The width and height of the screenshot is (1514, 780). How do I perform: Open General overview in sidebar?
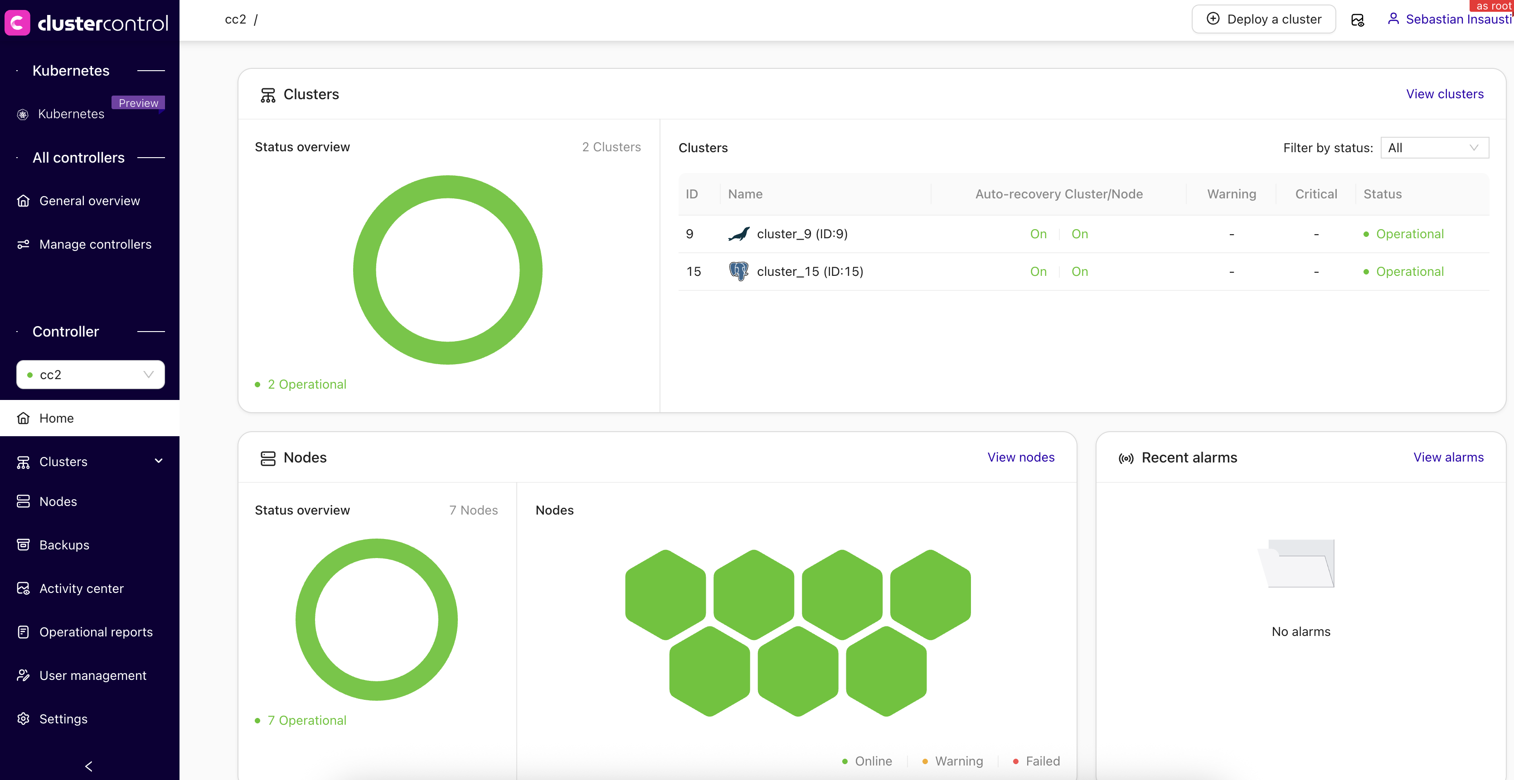[x=89, y=201]
